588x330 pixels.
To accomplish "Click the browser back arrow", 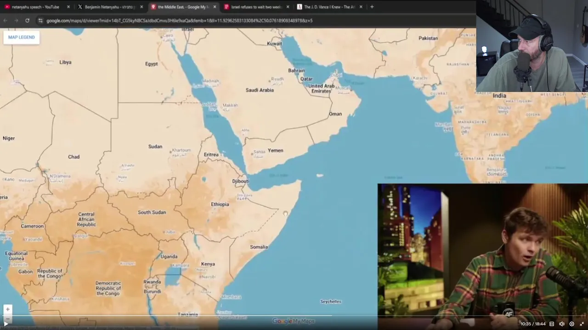I will 6,21.
